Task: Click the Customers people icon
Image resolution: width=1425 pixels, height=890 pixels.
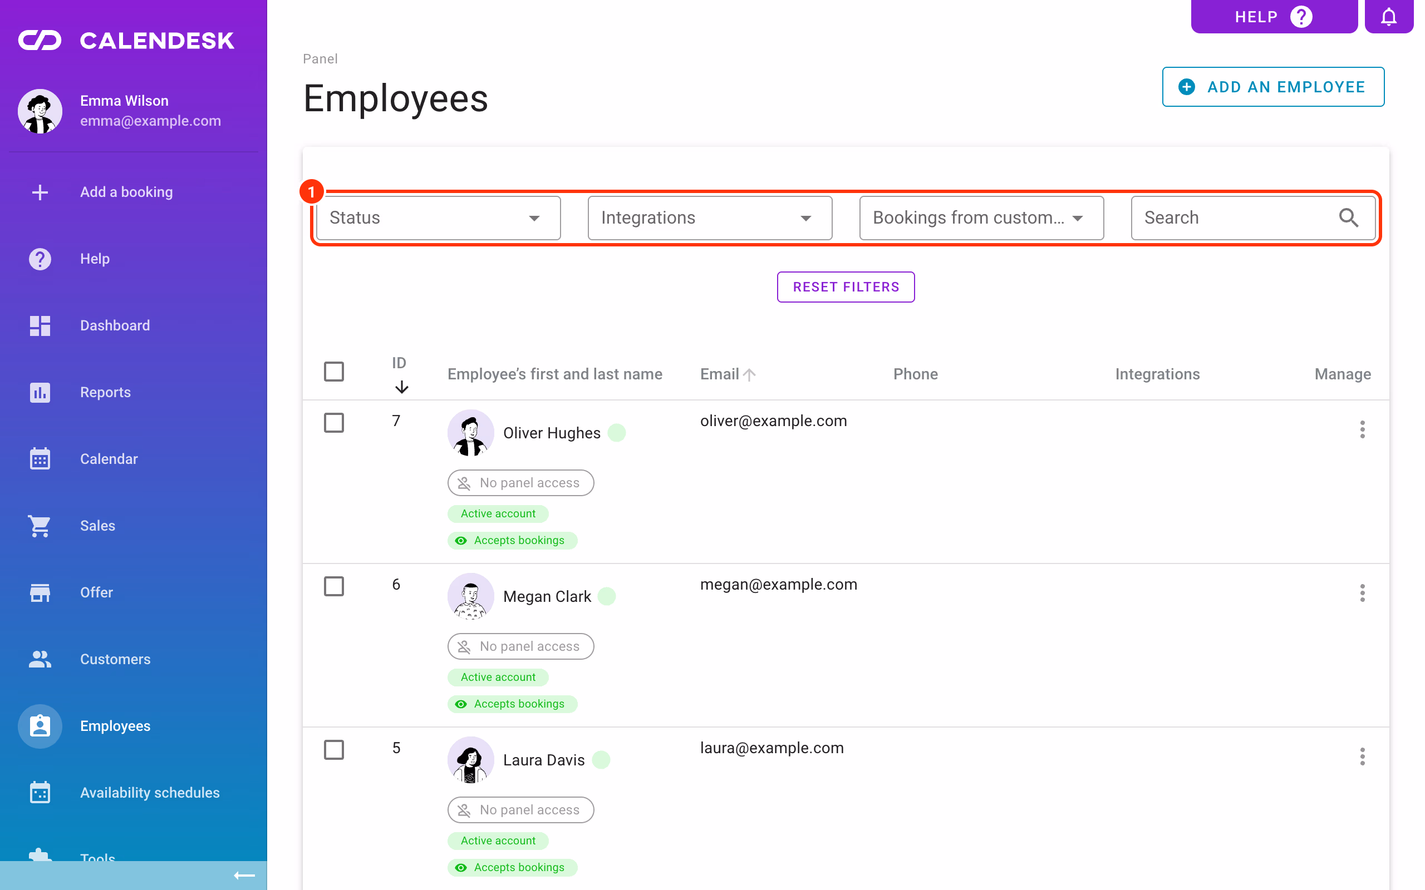Action: 40,659
